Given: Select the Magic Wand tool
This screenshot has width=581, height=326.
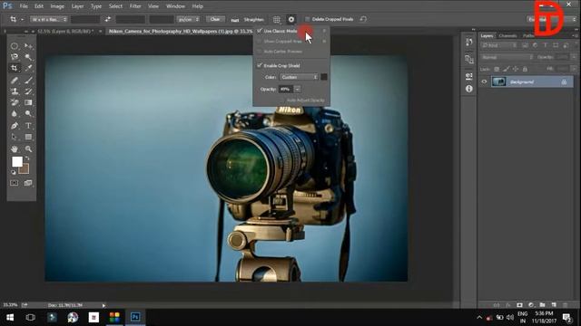Looking at the screenshot, I should point(28,57).
